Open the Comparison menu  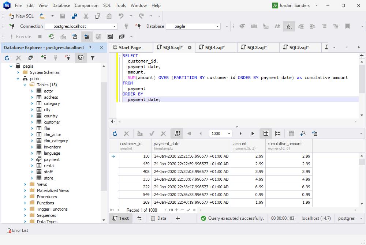click(x=86, y=5)
